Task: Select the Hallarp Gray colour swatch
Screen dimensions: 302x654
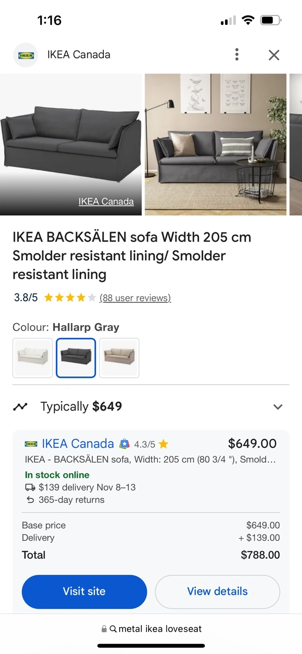Action: pos(76,357)
